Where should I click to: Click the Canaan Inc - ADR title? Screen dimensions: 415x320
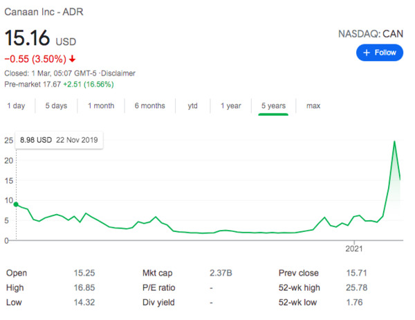tap(44, 12)
